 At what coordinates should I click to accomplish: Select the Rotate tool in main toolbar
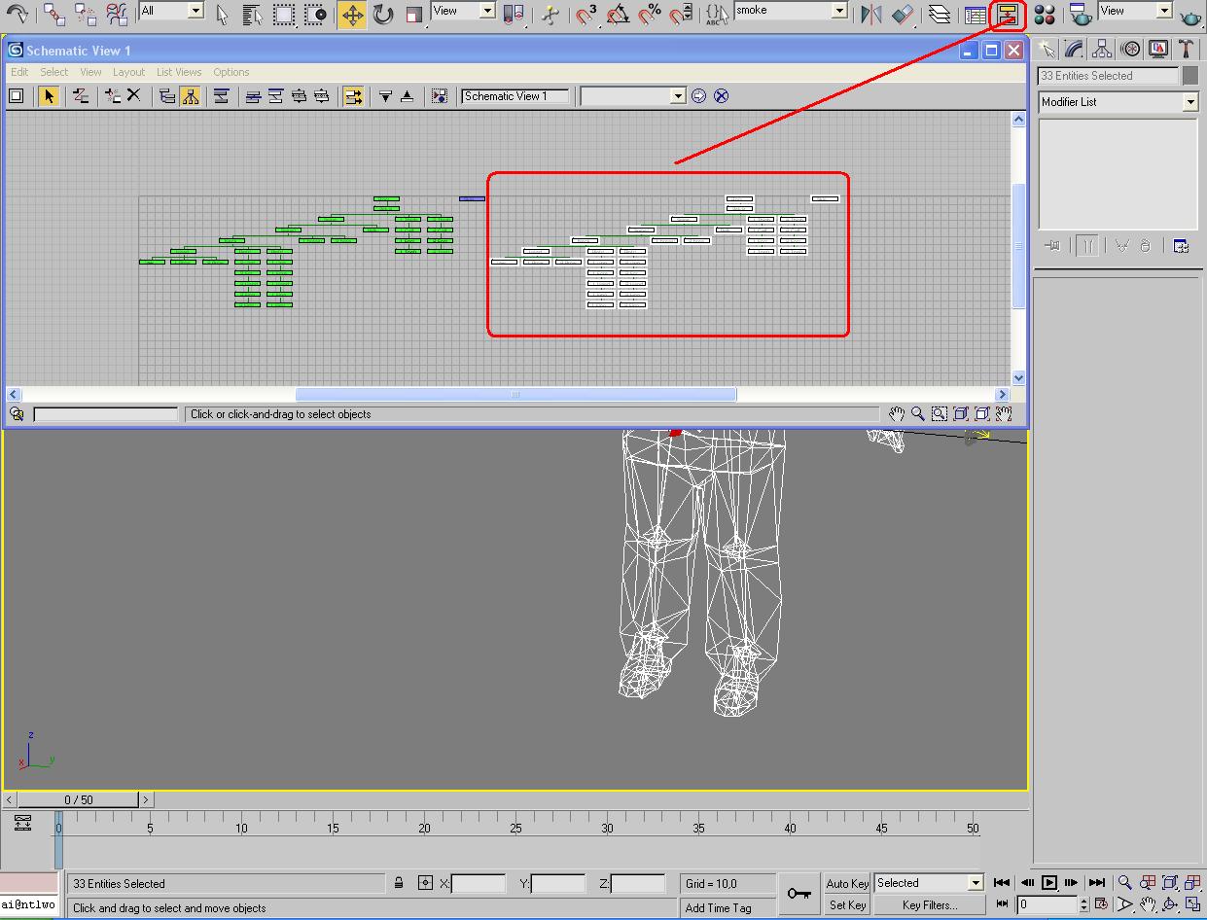(383, 15)
